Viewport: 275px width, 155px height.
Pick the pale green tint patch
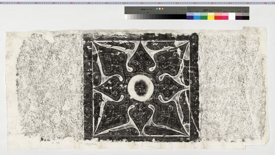pyautogui.click(x=204, y=14)
